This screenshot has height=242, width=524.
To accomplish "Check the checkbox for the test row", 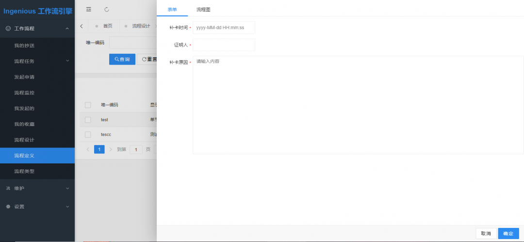I will (x=88, y=120).
